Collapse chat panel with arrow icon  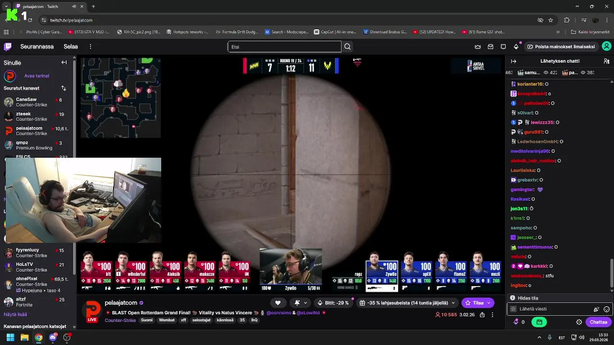coord(513,61)
